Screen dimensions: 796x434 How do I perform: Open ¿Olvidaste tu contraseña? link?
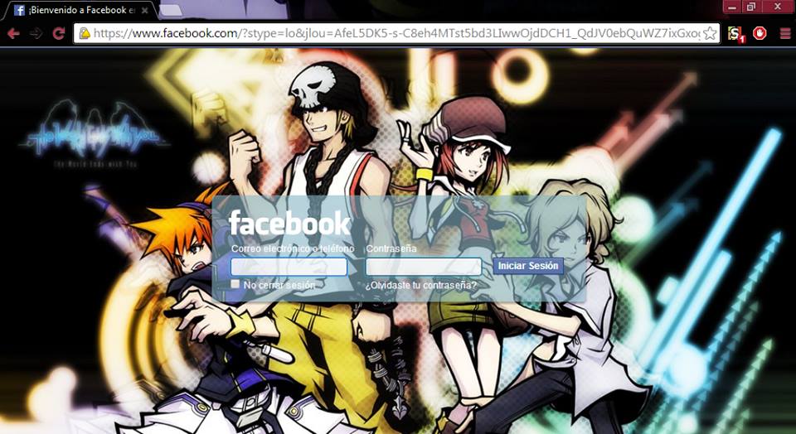421,286
